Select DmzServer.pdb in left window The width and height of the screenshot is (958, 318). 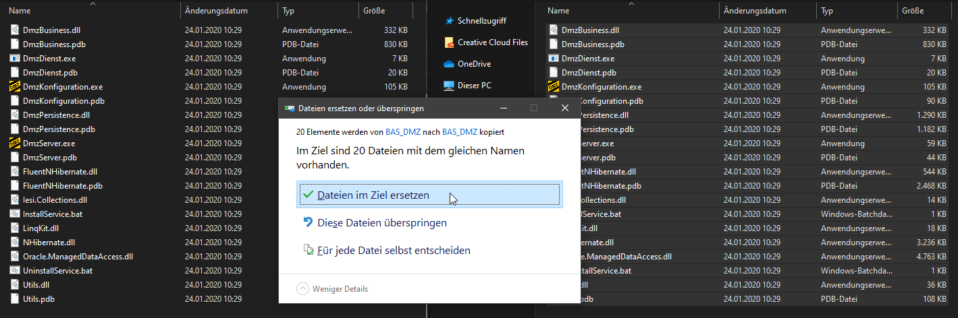click(49, 158)
